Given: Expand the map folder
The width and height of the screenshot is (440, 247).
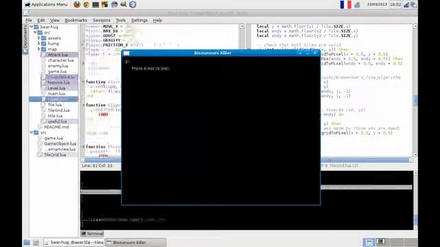Looking at the screenshot, I should 39,49.
